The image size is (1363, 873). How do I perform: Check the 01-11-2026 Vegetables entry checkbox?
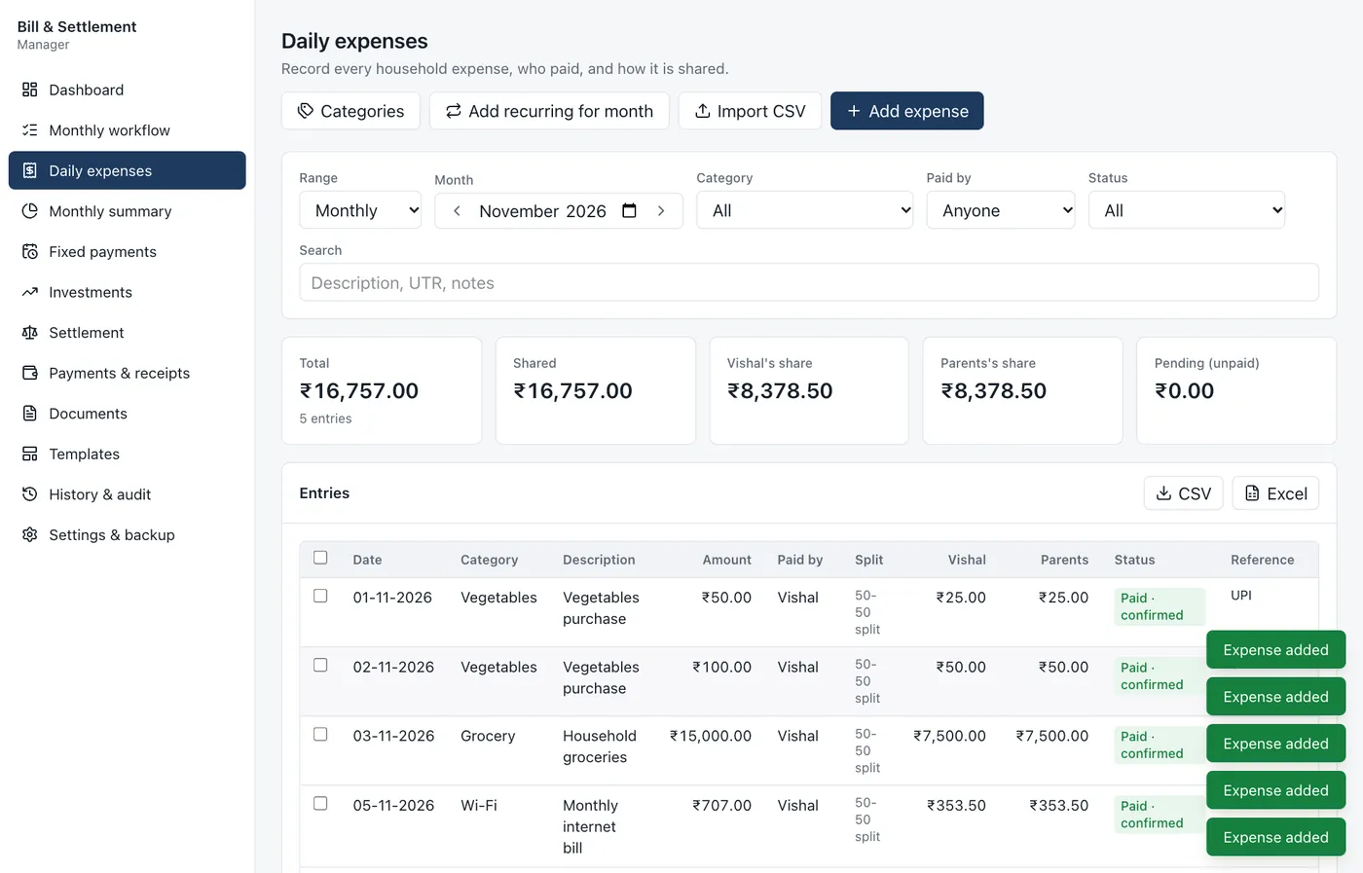click(320, 596)
